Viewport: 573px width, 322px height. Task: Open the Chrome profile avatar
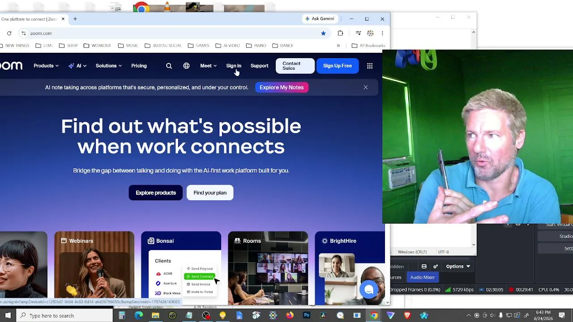pyautogui.click(x=370, y=33)
